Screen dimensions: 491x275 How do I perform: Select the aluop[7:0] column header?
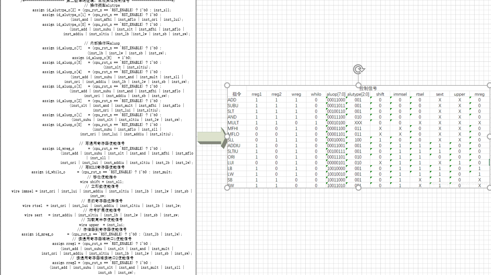click(336, 94)
